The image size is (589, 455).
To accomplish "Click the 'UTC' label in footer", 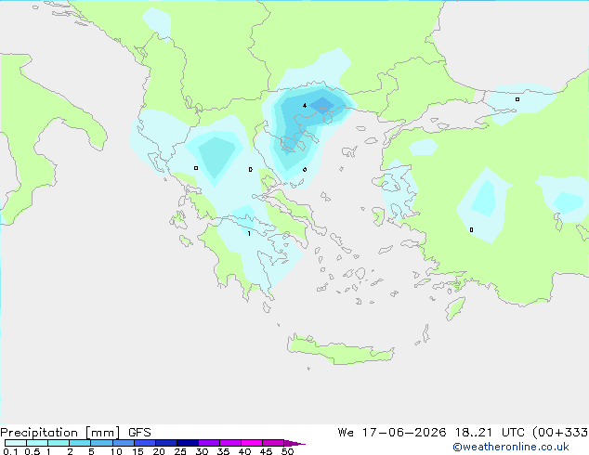I will (513, 433).
